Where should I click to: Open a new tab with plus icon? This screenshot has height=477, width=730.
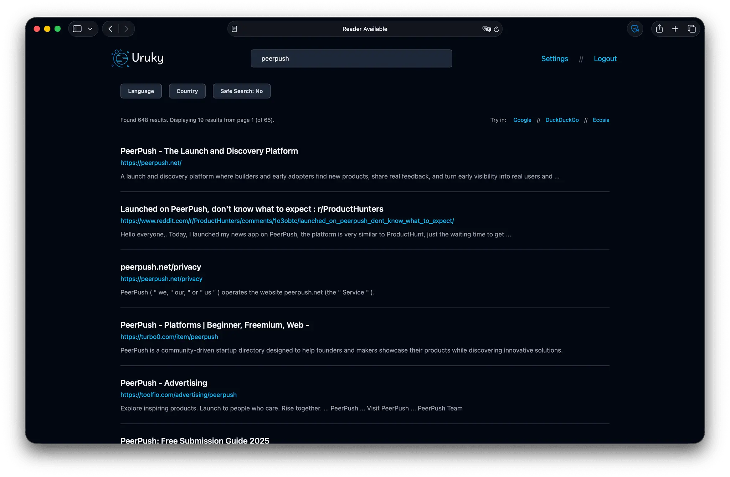pyautogui.click(x=675, y=29)
